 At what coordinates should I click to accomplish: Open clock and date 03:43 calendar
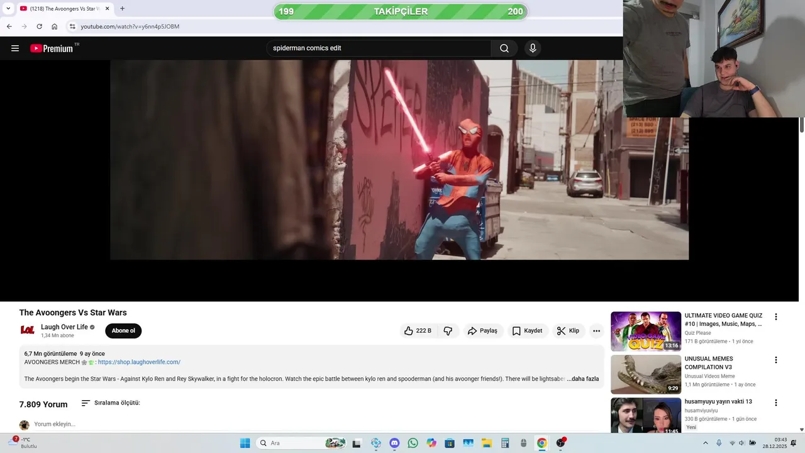[775, 443]
